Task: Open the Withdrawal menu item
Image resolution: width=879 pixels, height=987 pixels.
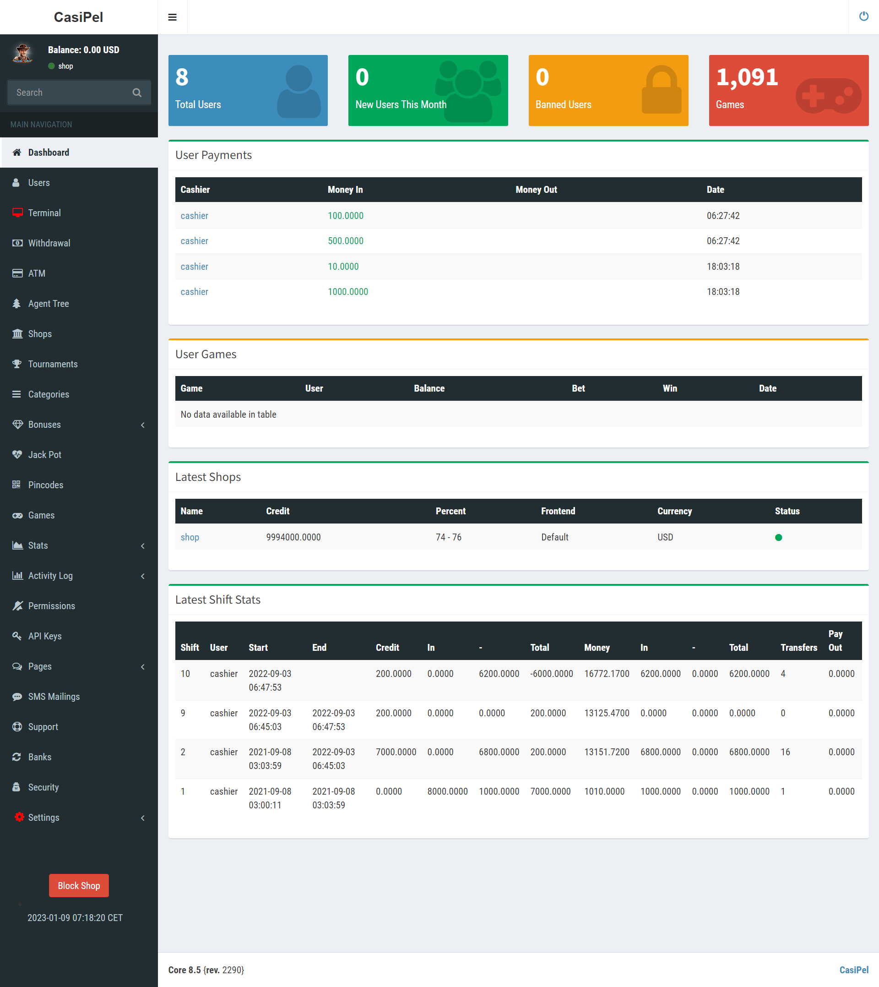Action: tap(49, 243)
